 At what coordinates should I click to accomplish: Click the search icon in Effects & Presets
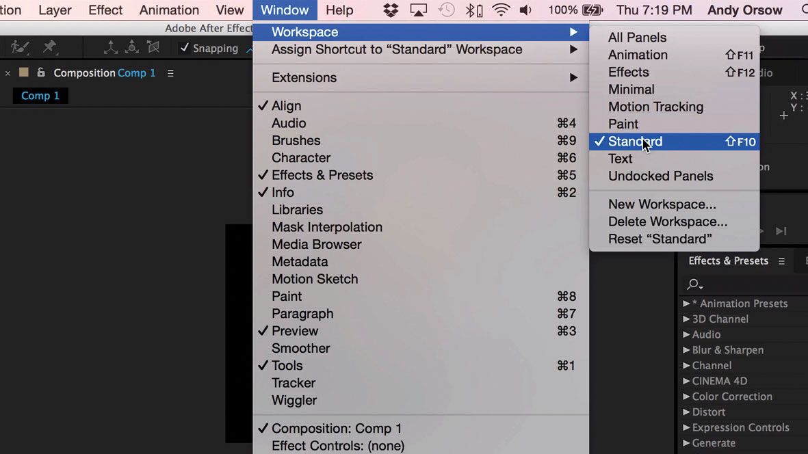[693, 284]
